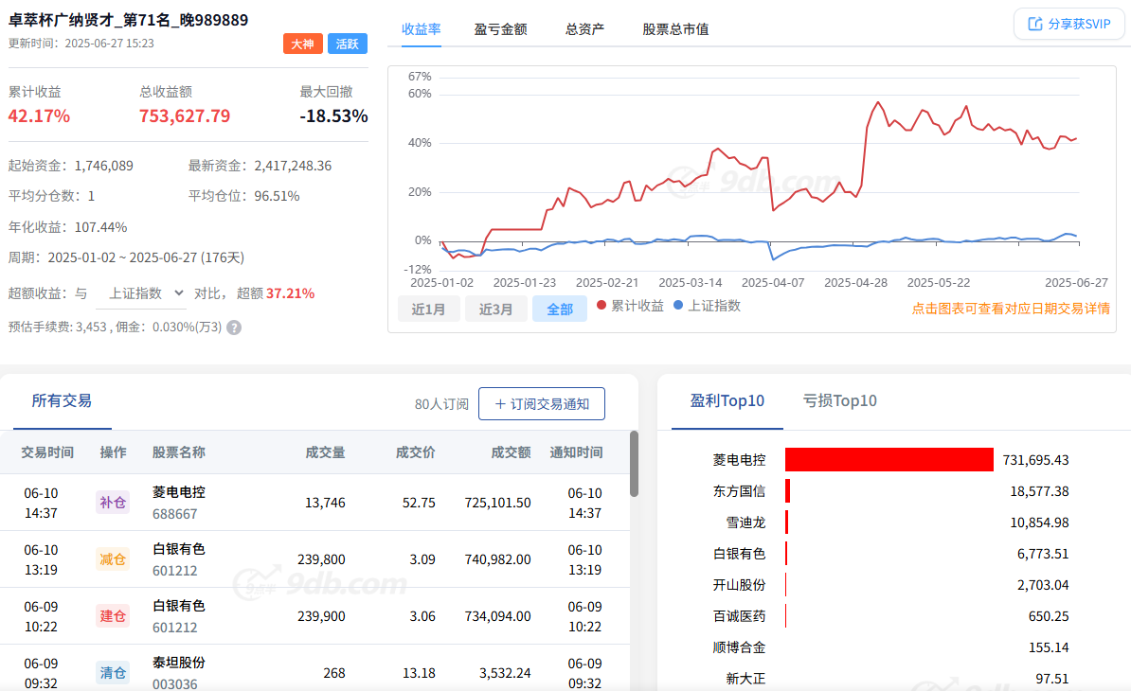The height and width of the screenshot is (691, 1131).
Task: Select the 全部 range button
Action: click(560, 310)
